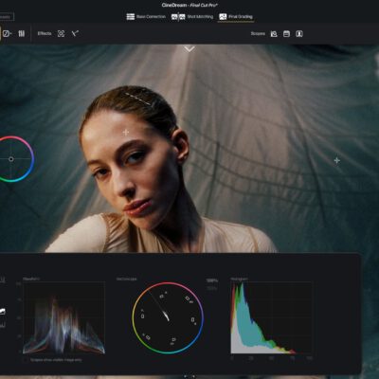Open the vertical sliders tool icon

pos(22,33)
